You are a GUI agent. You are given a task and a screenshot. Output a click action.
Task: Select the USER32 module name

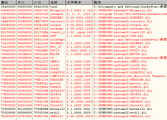pos(56,87)
